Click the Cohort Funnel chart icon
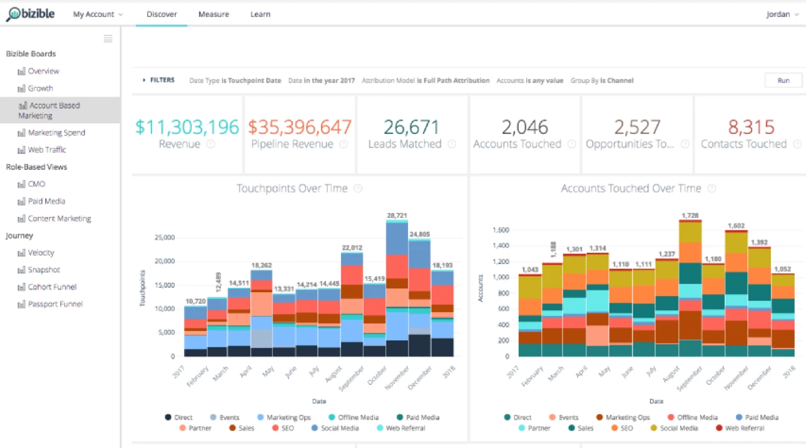The width and height of the screenshot is (806, 448). click(x=22, y=287)
